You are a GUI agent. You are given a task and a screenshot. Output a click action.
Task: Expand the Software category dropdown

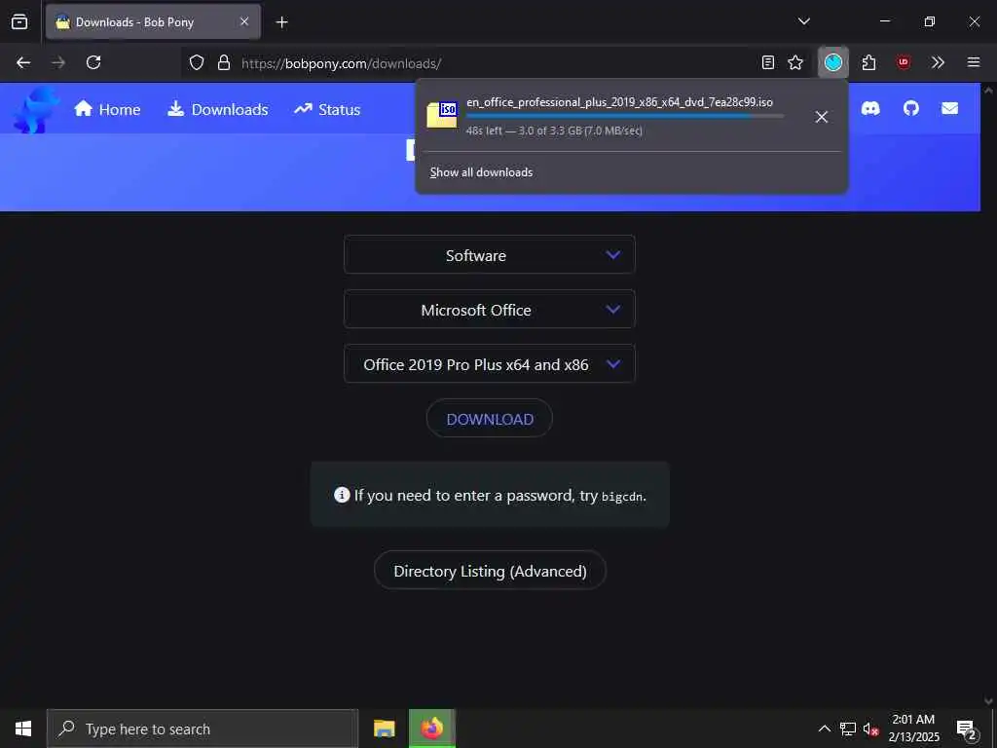tap(490, 255)
